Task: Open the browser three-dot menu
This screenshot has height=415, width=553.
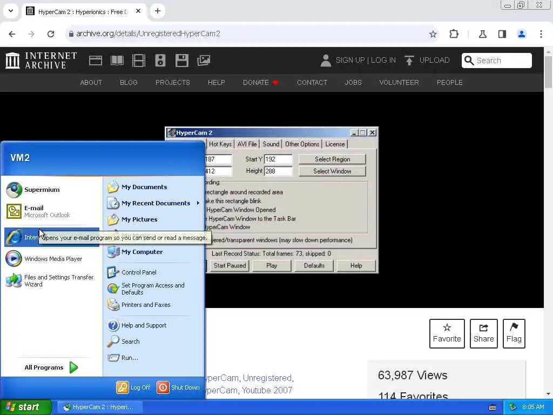Action: [x=541, y=34]
